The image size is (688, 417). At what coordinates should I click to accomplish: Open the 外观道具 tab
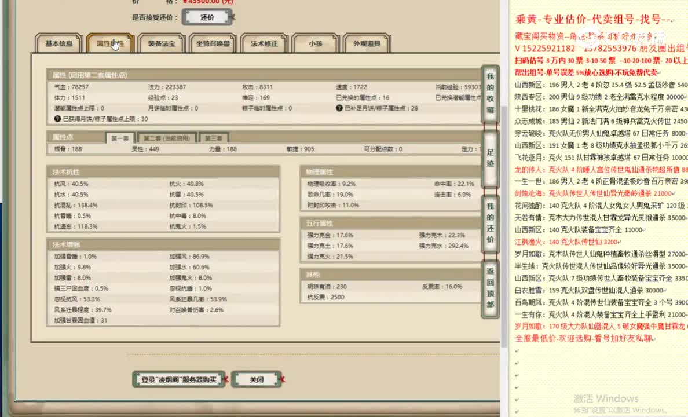pyautogui.click(x=367, y=43)
